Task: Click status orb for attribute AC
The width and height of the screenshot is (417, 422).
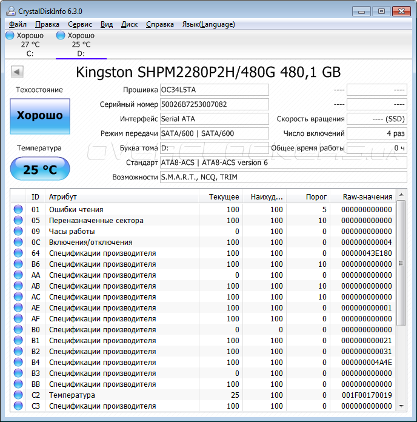Action: tap(18, 296)
